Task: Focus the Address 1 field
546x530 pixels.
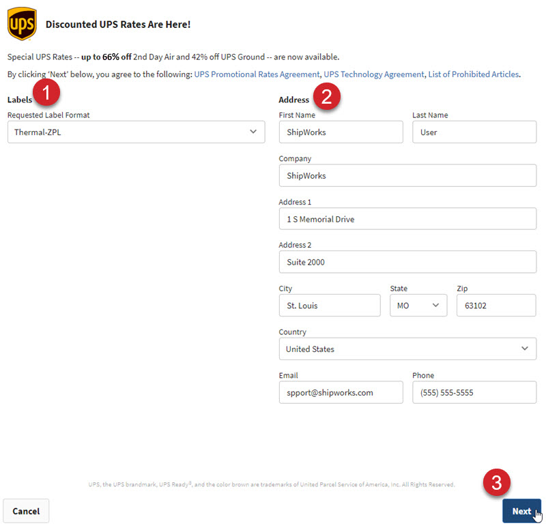Action: click(407, 219)
